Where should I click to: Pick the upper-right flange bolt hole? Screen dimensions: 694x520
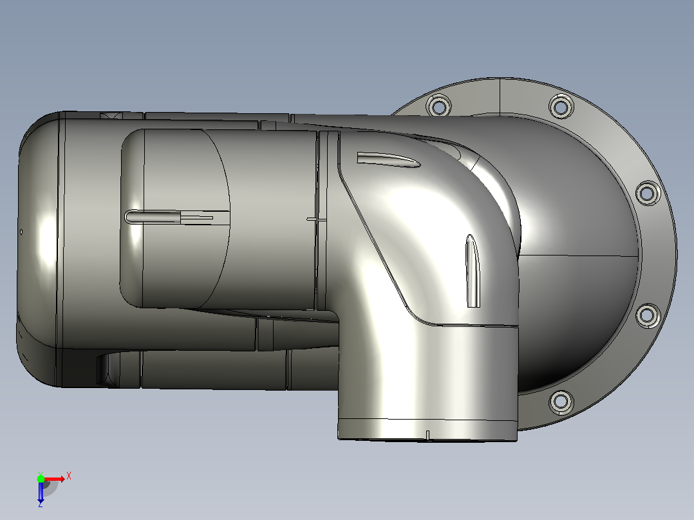click(x=648, y=193)
